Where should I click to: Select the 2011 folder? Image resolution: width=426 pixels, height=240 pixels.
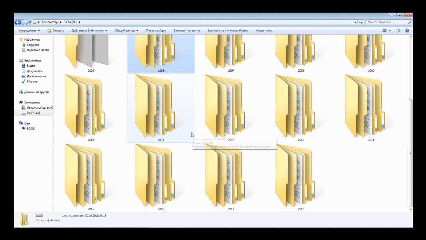161,108
